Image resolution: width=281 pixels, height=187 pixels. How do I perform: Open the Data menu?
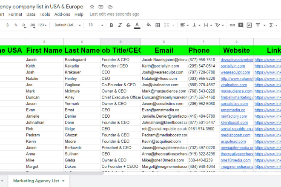[x=31, y=14]
